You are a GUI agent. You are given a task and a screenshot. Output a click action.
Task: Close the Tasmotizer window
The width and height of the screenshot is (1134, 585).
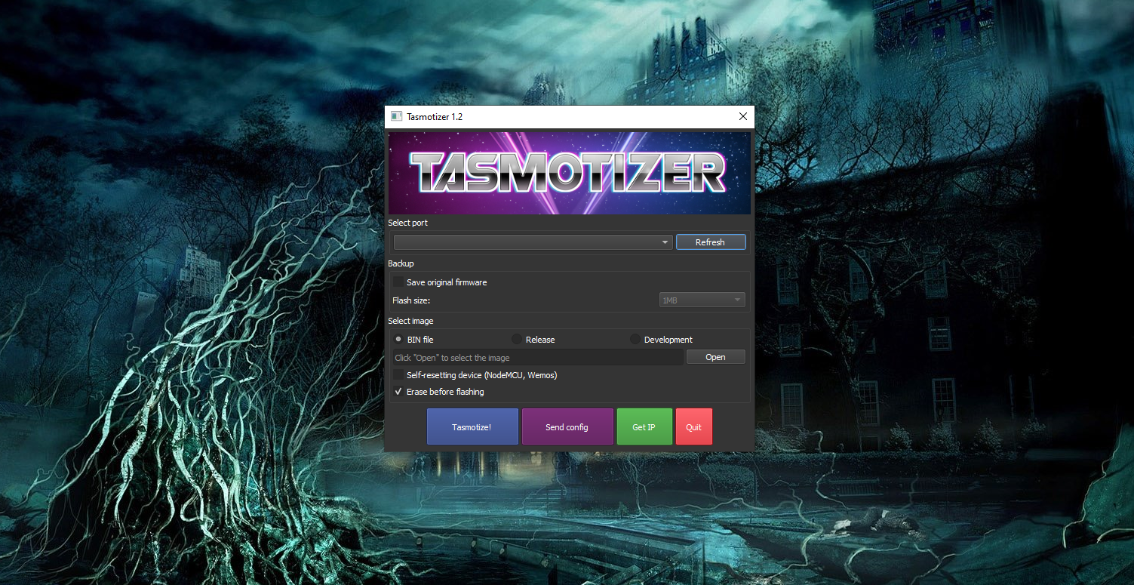click(742, 116)
